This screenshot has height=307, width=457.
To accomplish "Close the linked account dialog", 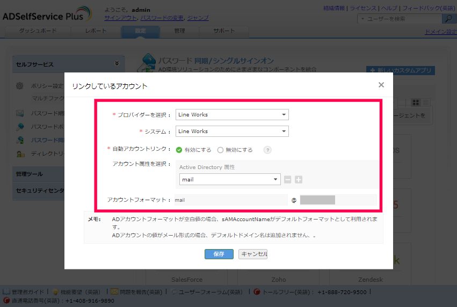I will (381, 85).
